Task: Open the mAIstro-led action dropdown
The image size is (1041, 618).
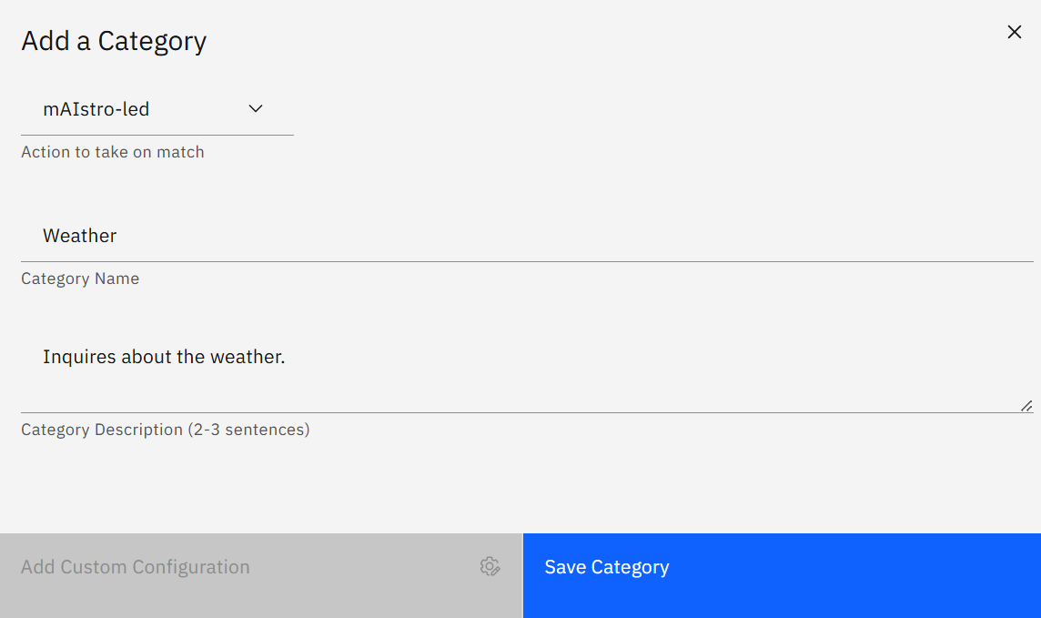Action: [157, 109]
